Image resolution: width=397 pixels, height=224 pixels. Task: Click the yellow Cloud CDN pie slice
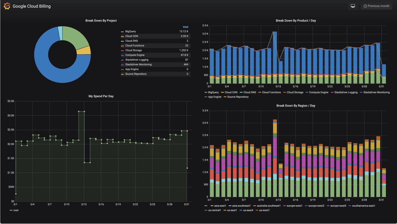(84, 50)
